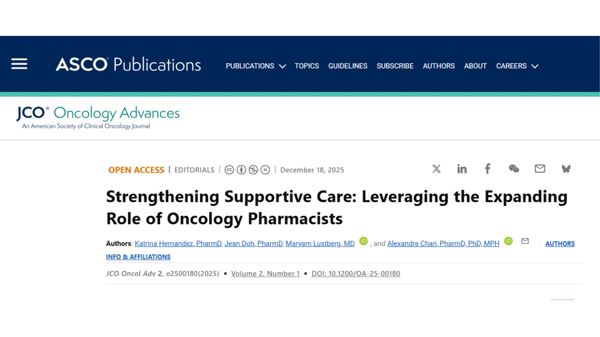Screen dimensions: 600x337
Task: View the Creative Commons license icon
Action: pos(229,170)
